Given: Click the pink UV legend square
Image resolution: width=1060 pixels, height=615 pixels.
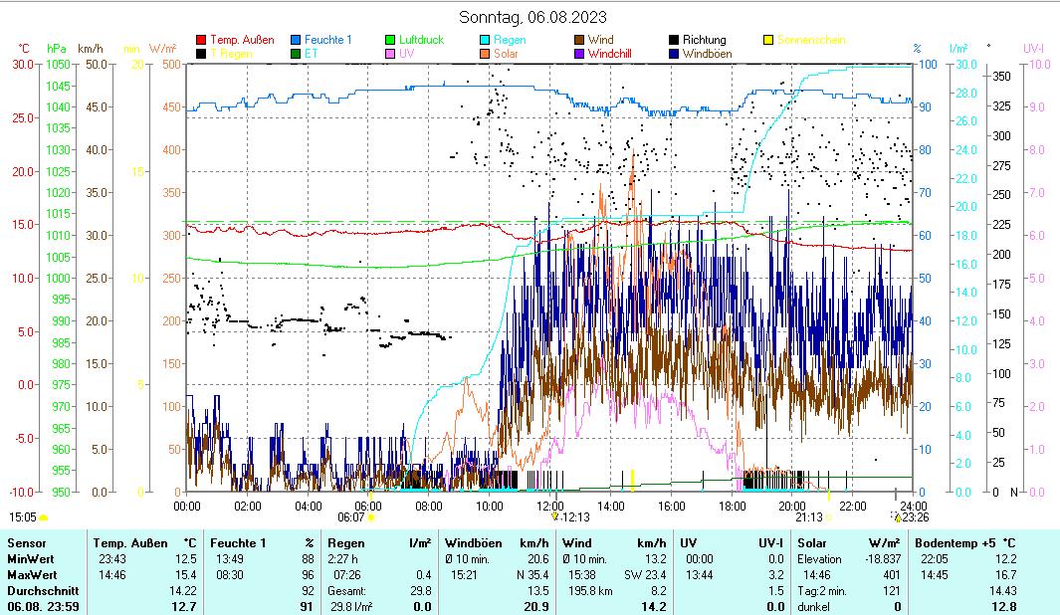Looking at the screenshot, I should (x=390, y=54).
